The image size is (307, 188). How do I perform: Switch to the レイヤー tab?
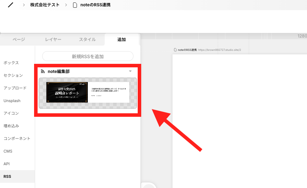(53, 40)
